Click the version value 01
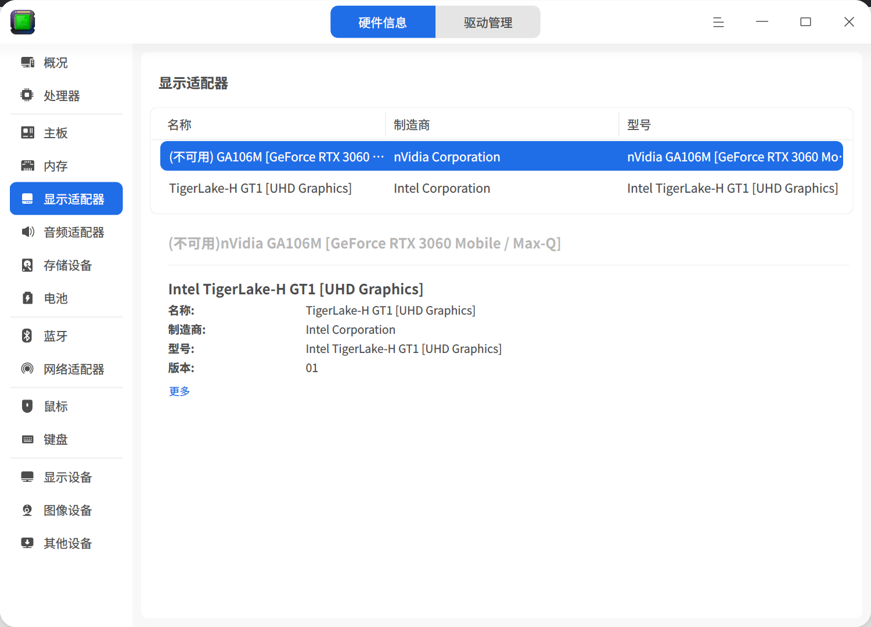The image size is (871, 627). point(312,368)
